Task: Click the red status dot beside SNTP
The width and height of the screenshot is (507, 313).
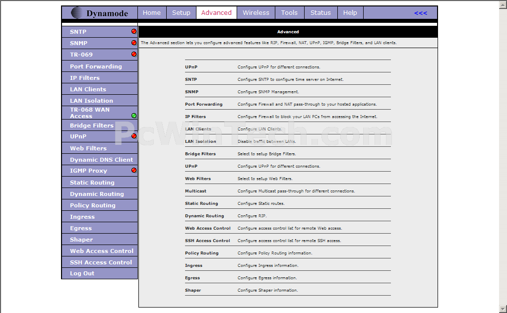Action: coord(134,31)
